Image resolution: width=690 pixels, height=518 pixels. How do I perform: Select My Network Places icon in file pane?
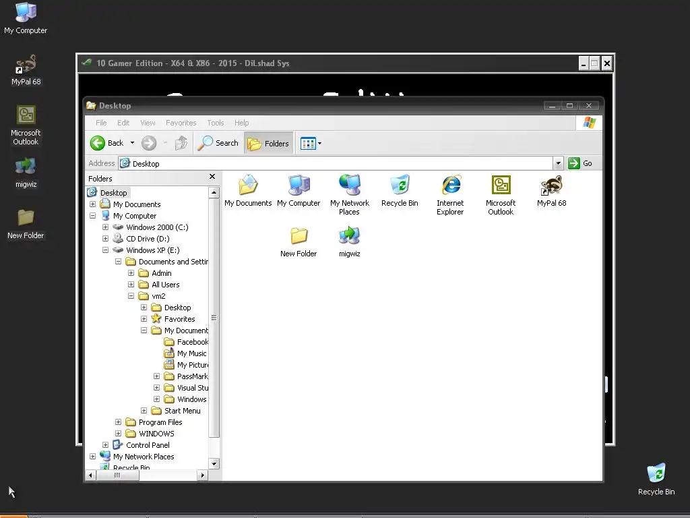click(350, 195)
